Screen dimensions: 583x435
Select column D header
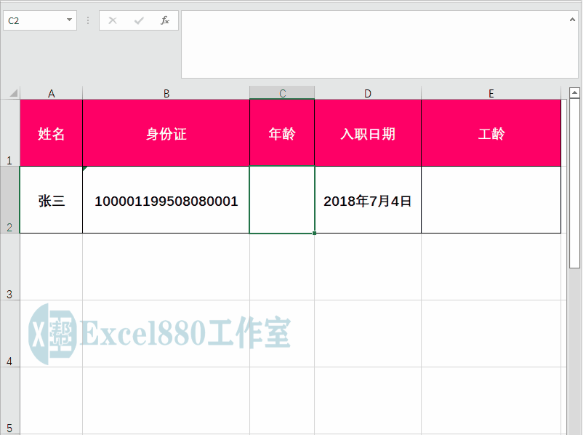(368, 93)
